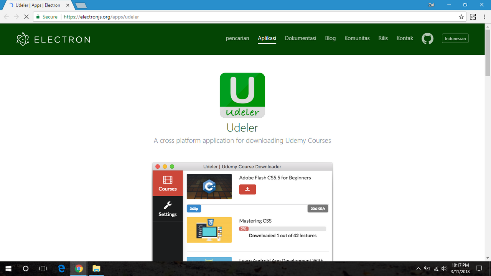Click Mastering CSS course thumbnail
Image resolution: width=491 pixels, height=276 pixels.
(209, 230)
